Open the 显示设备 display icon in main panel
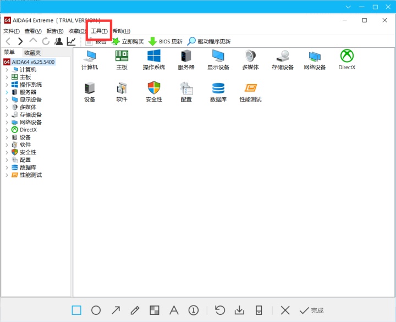The image size is (396, 322). click(x=218, y=60)
